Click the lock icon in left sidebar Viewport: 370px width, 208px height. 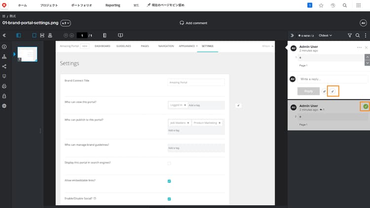pyautogui.click(x=4, y=96)
